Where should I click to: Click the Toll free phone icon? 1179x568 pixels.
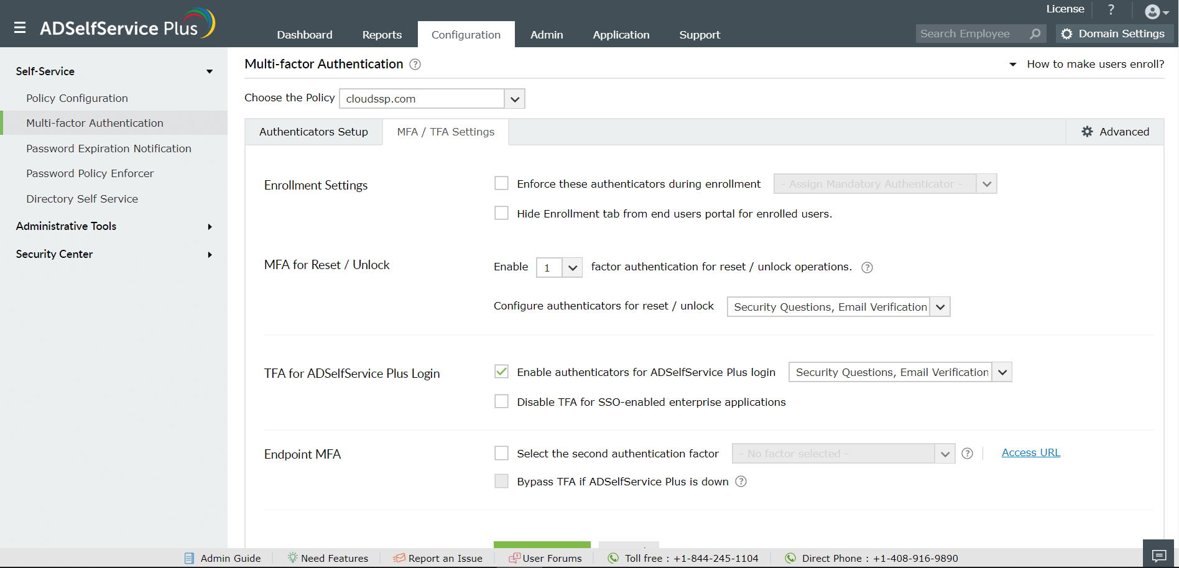(613, 558)
